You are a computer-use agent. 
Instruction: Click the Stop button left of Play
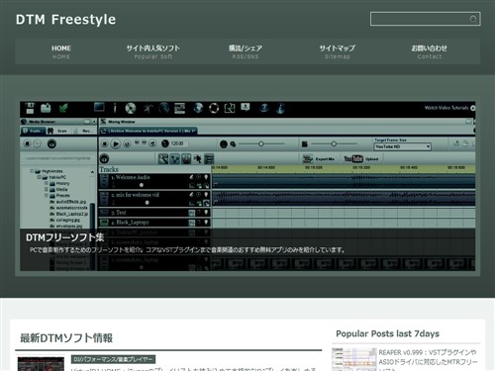pos(105,143)
